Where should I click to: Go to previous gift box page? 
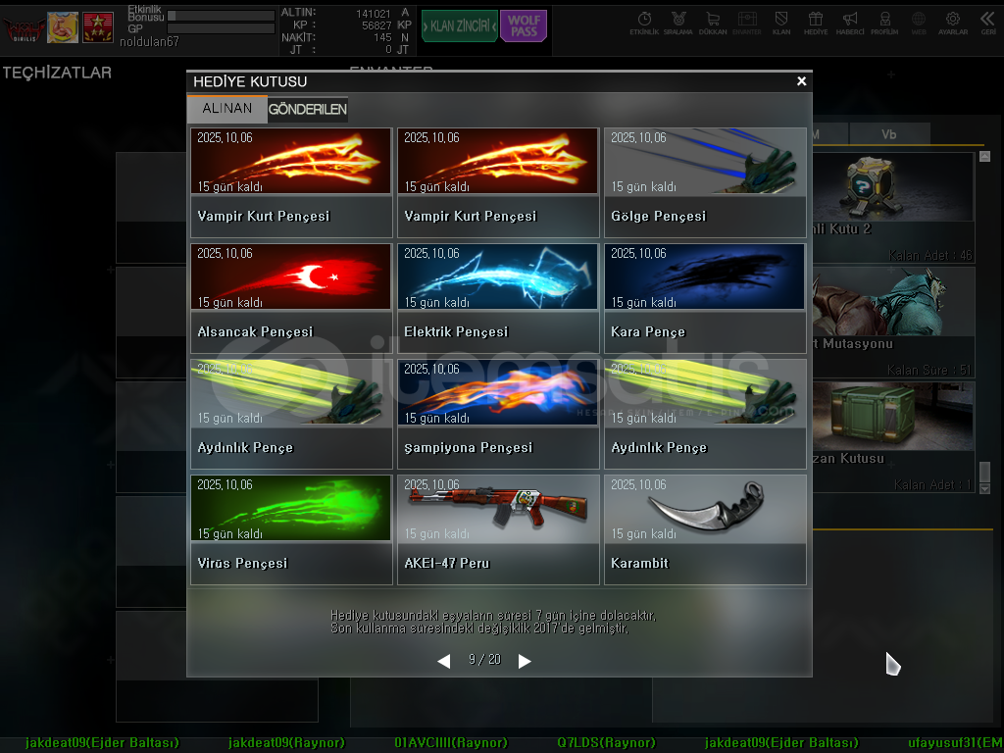[444, 661]
